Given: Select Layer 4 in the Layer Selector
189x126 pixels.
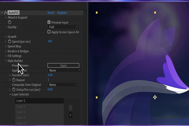Looking at the screenshot, I should 39,118.
